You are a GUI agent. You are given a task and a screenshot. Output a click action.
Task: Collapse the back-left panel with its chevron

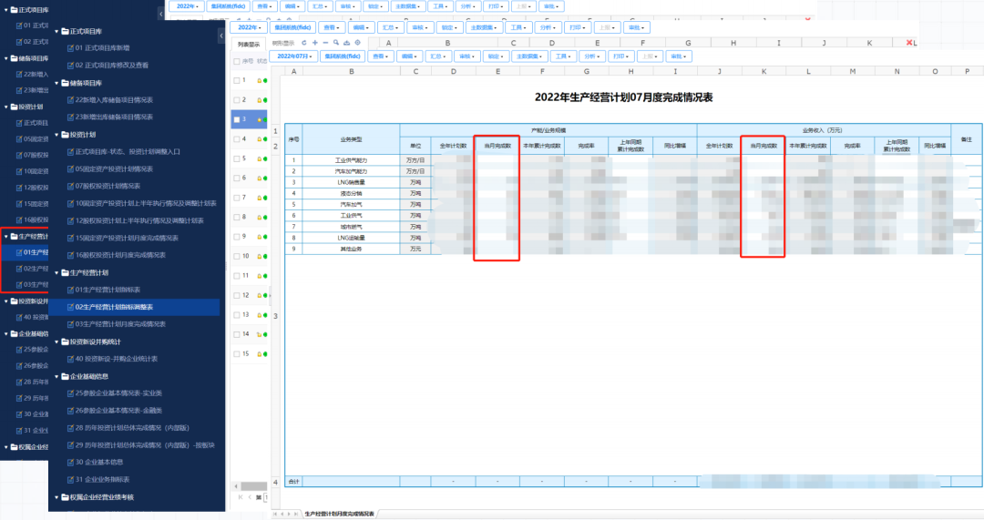coord(160,13)
